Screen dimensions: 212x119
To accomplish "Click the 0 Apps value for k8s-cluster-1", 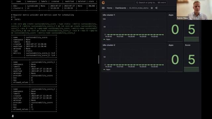I will tap(175, 29).
